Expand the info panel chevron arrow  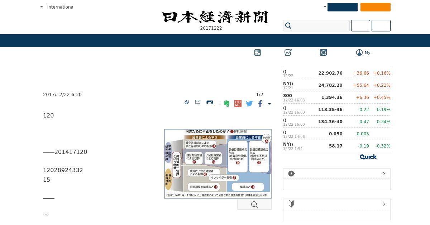(384, 174)
